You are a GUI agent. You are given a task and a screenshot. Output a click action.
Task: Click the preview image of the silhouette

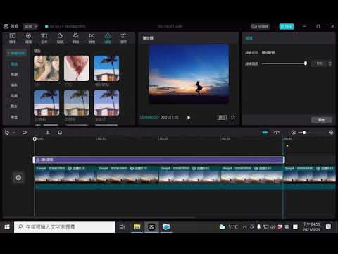189,73
